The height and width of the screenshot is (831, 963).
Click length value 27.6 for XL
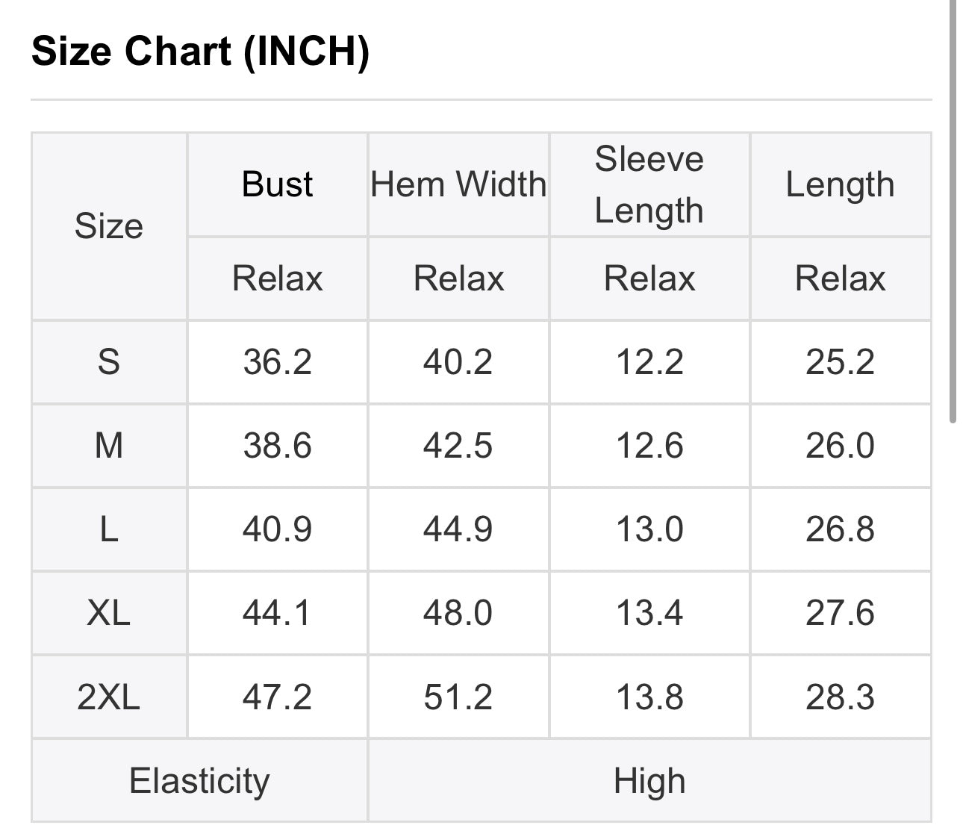tap(840, 613)
